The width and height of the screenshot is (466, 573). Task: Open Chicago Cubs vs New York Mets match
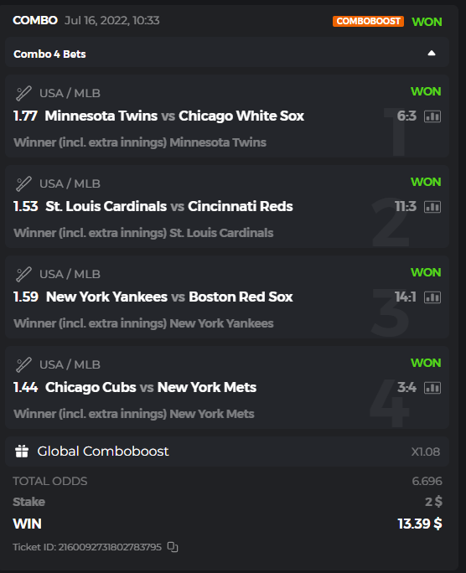(x=151, y=387)
